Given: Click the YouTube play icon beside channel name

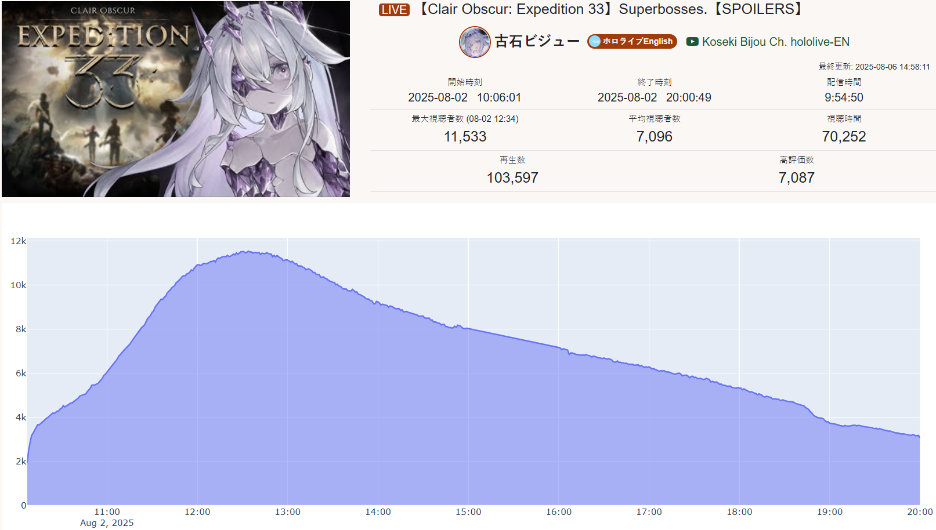Looking at the screenshot, I should pyautogui.click(x=692, y=42).
